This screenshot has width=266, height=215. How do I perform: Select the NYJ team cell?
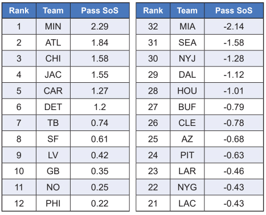[187, 58]
